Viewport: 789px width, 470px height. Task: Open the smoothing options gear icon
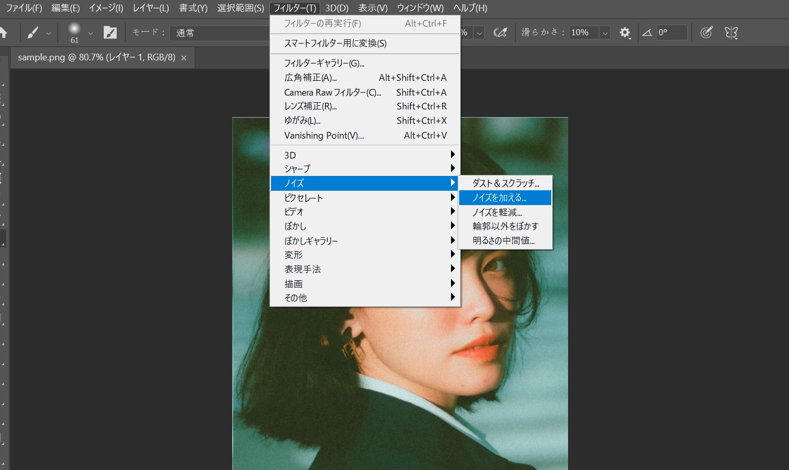pos(624,33)
